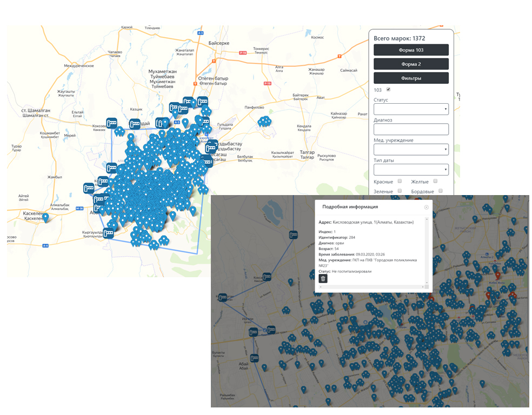The height and width of the screenshot is (415, 532).
Task: Click checkpoint icon above Абай on lower map
Action: point(255,358)
